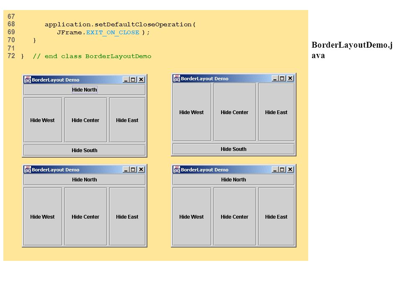402x301 pixels.
Task: Click the '// end class BorderLayoutDemo' comment
Action: pos(92,56)
